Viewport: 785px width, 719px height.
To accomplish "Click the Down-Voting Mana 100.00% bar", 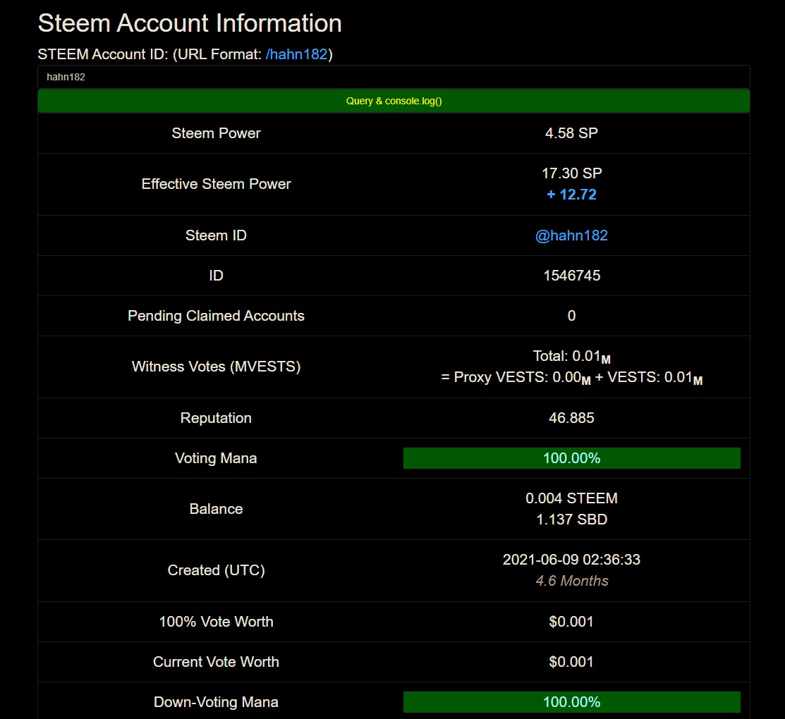I will pyautogui.click(x=572, y=702).
